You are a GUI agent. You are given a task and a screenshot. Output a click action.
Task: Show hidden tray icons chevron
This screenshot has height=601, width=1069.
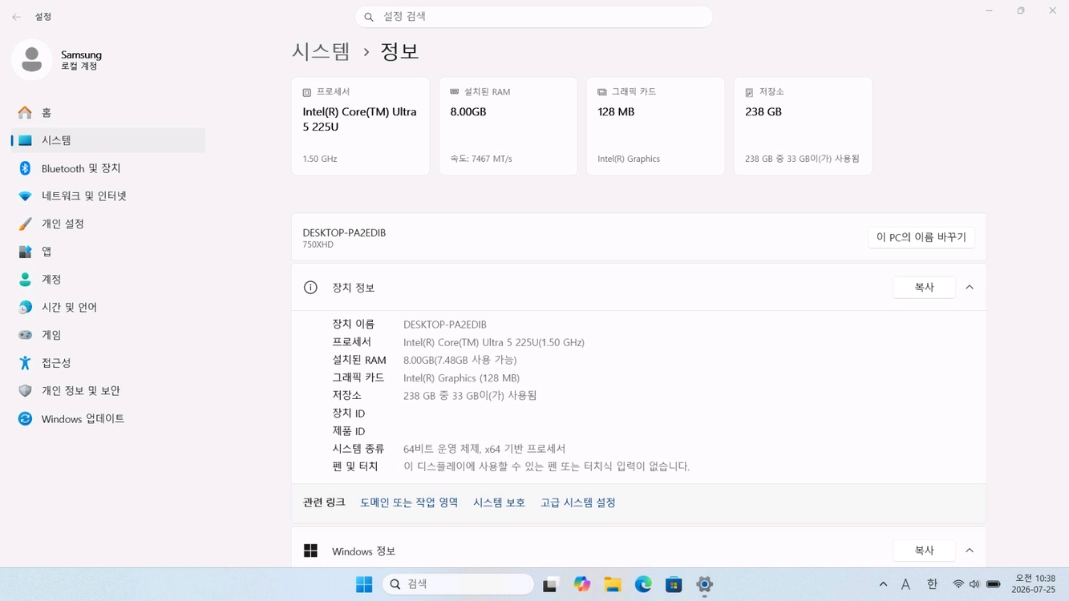coord(883,584)
